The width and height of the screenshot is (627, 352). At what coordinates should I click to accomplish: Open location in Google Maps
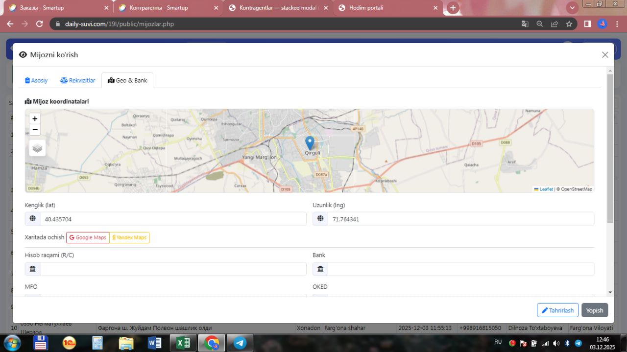(x=88, y=237)
